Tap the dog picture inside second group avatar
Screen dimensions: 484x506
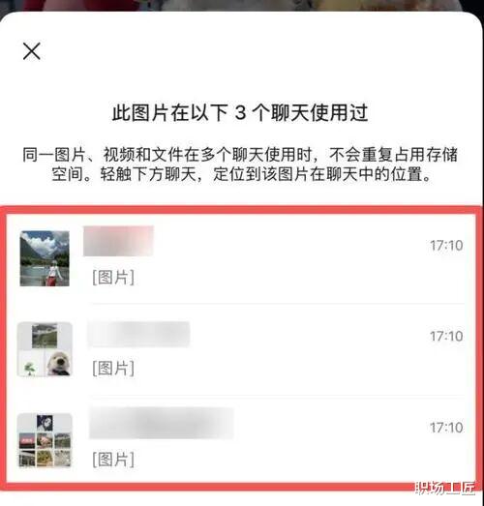pos(58,364)
